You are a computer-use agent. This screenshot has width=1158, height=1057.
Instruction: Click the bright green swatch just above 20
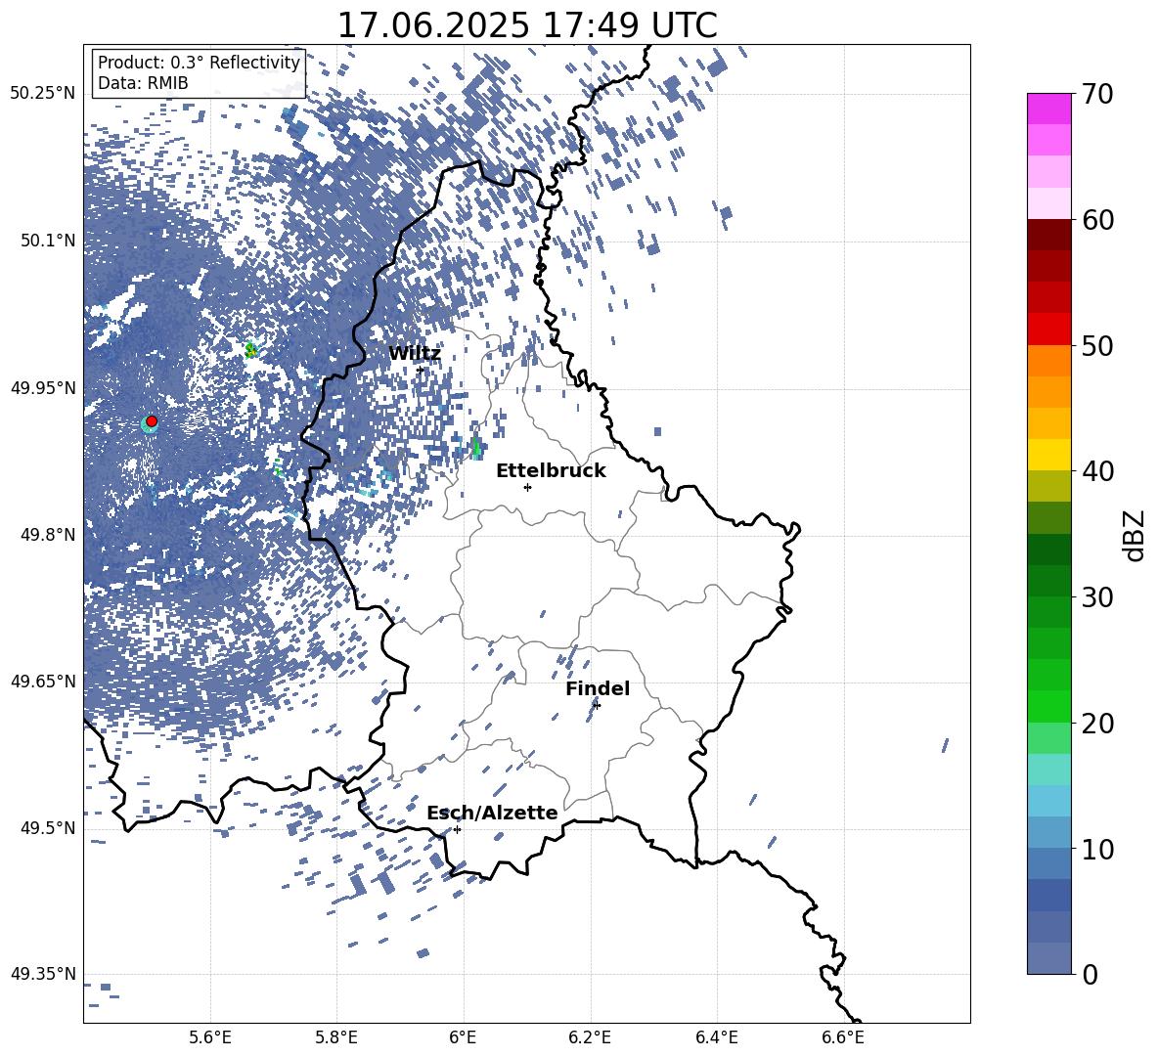tap(1048, 706)
